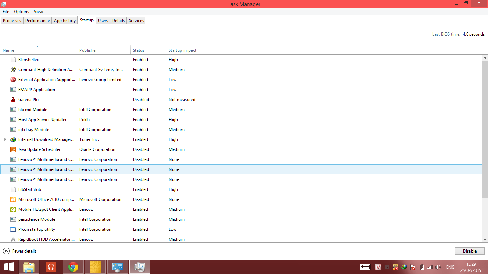Click the RapidBoot HDD Accelerator icon
The image size is (488, 274).
tap(13, 239)
